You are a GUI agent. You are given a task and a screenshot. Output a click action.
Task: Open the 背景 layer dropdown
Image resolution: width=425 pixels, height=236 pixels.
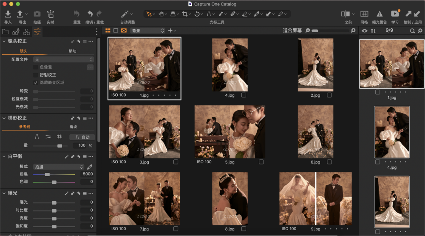point(147,31)
